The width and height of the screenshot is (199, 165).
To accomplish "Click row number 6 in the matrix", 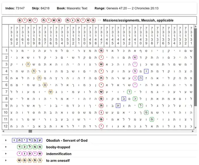I will [x=5, y=85].
